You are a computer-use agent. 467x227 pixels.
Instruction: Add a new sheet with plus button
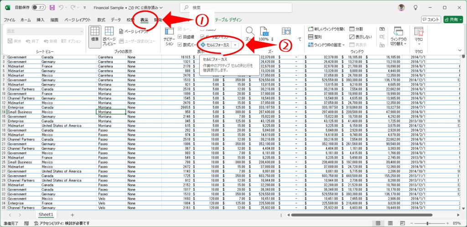(x=72, y=215)
